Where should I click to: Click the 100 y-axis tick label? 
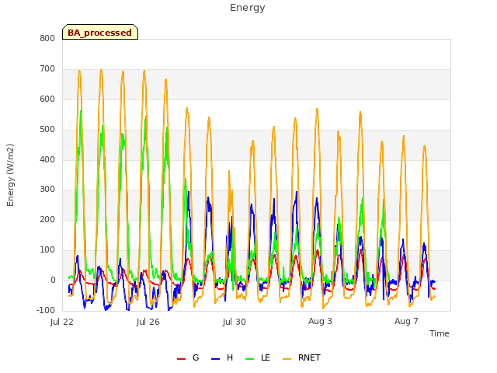pos(47,250)
